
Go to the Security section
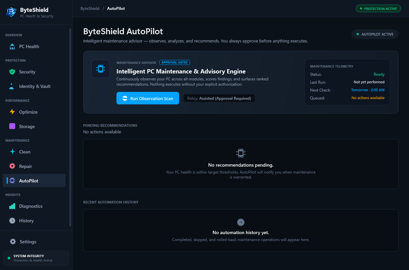click(34, 72)
